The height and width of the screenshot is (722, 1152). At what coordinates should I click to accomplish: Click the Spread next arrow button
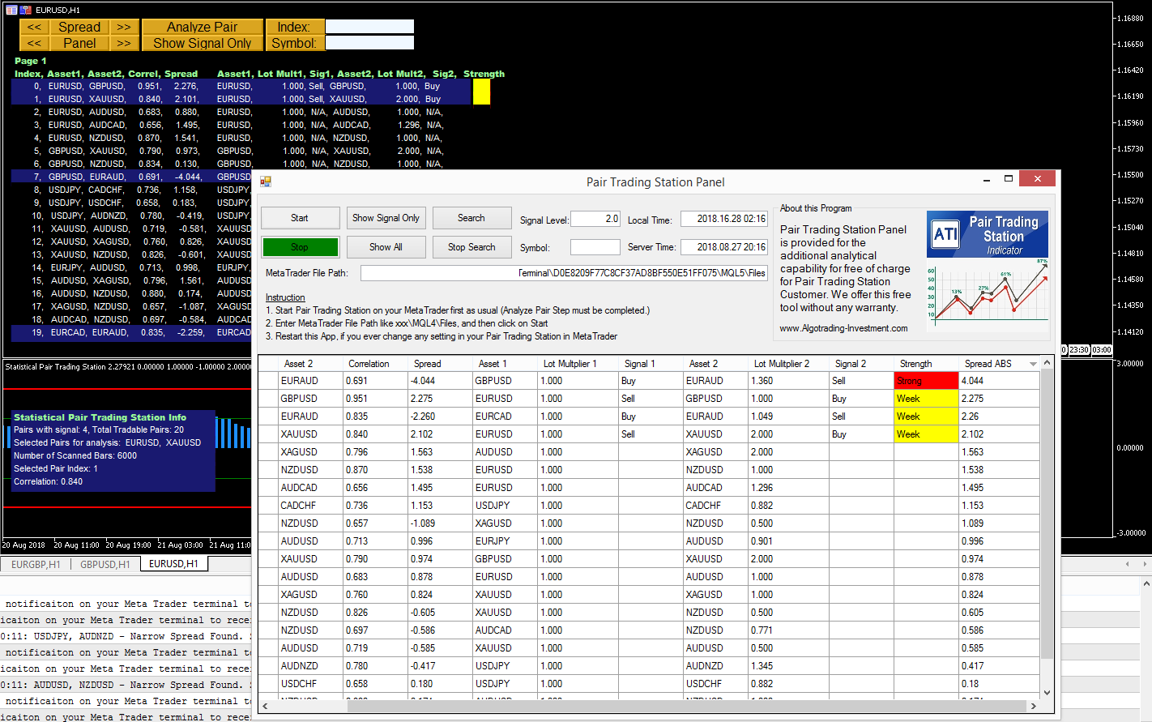point(123,27)
